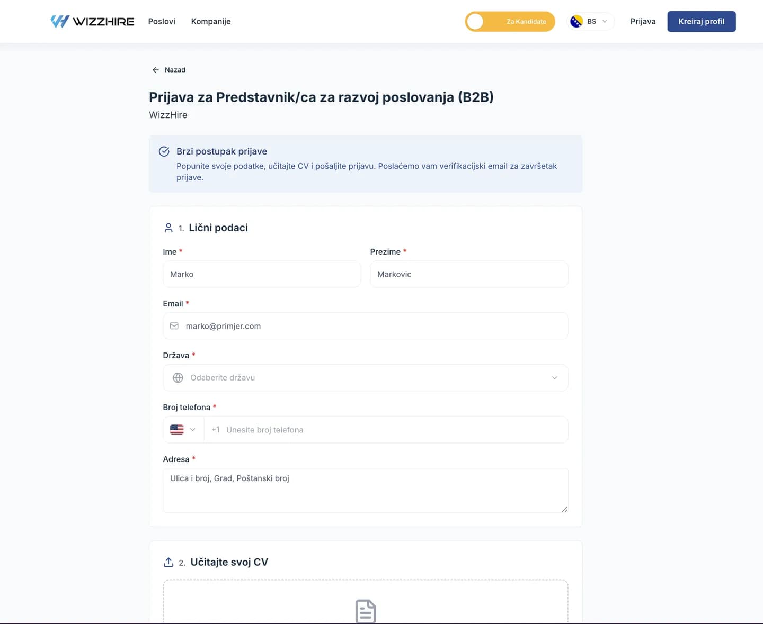Viewport: 763px width, 624px height.
Task: Click the back arrow icon next to Nazad
Action: click(155, 70)
